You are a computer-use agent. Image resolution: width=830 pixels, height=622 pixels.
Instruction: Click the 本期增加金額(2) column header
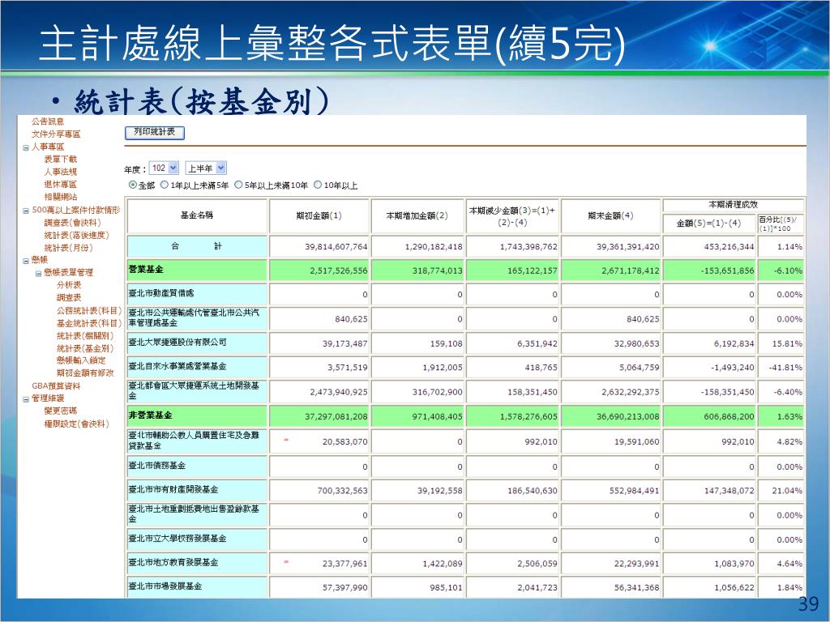coord(417,215)
